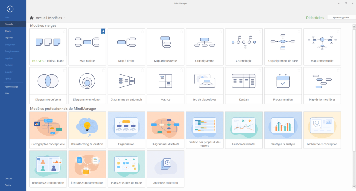Select the Organigramme de base flowchart template
Screen dimensions: 356x191
click(283, 42)
